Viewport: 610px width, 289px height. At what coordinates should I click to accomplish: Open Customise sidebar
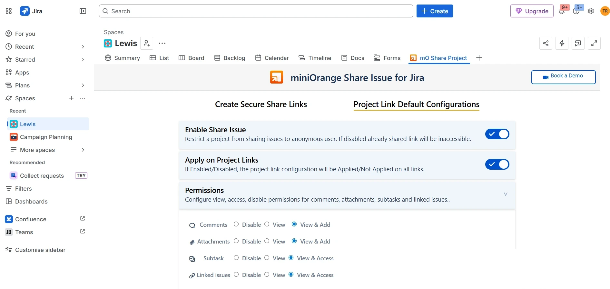tap(35, 250)
